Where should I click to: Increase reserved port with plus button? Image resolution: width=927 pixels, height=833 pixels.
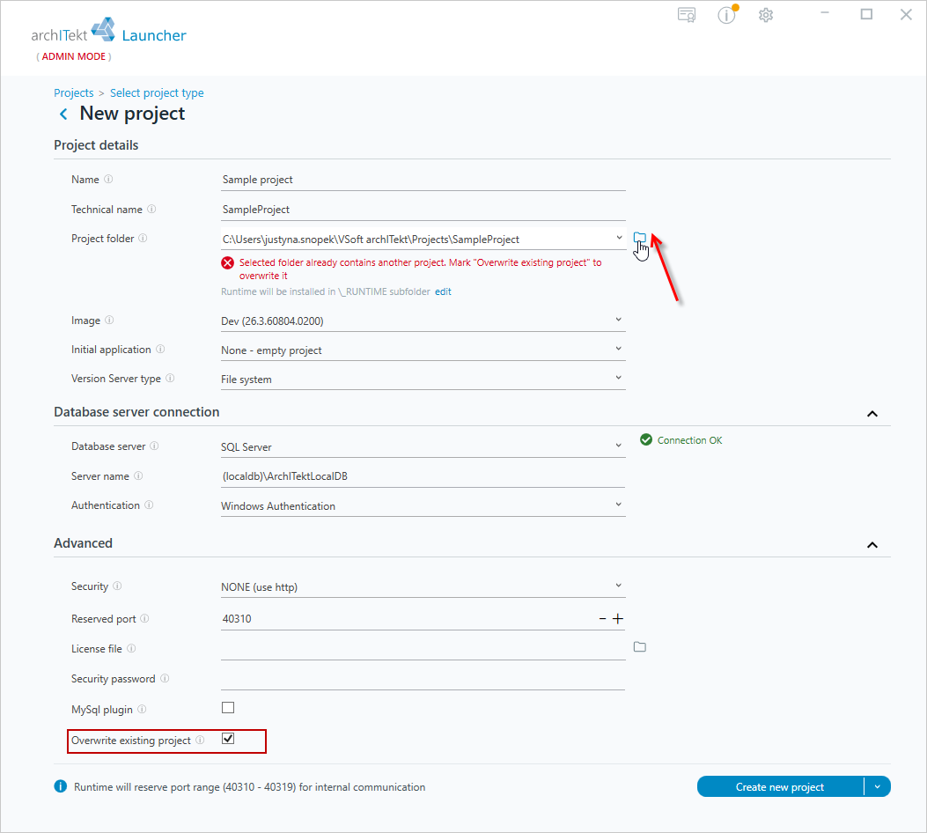click(618, 618)
